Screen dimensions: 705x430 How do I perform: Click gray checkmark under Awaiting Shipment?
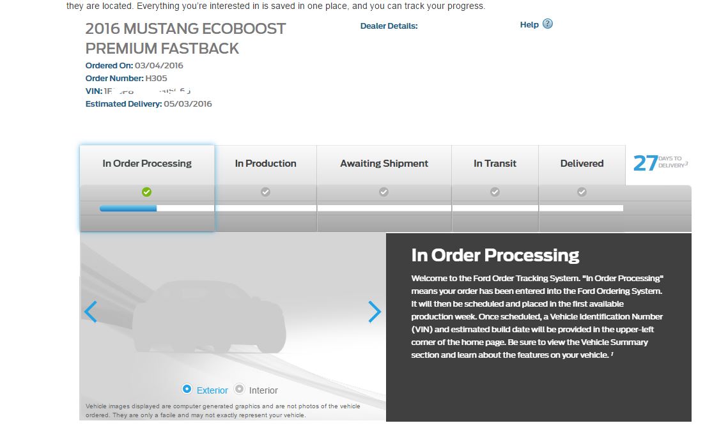(383, 192)
